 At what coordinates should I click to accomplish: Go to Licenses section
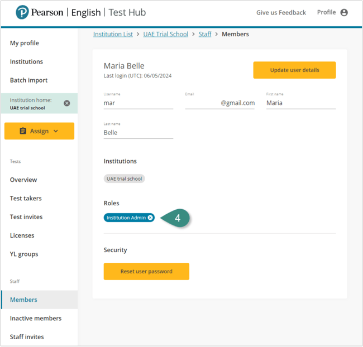[x=22, y=235]
